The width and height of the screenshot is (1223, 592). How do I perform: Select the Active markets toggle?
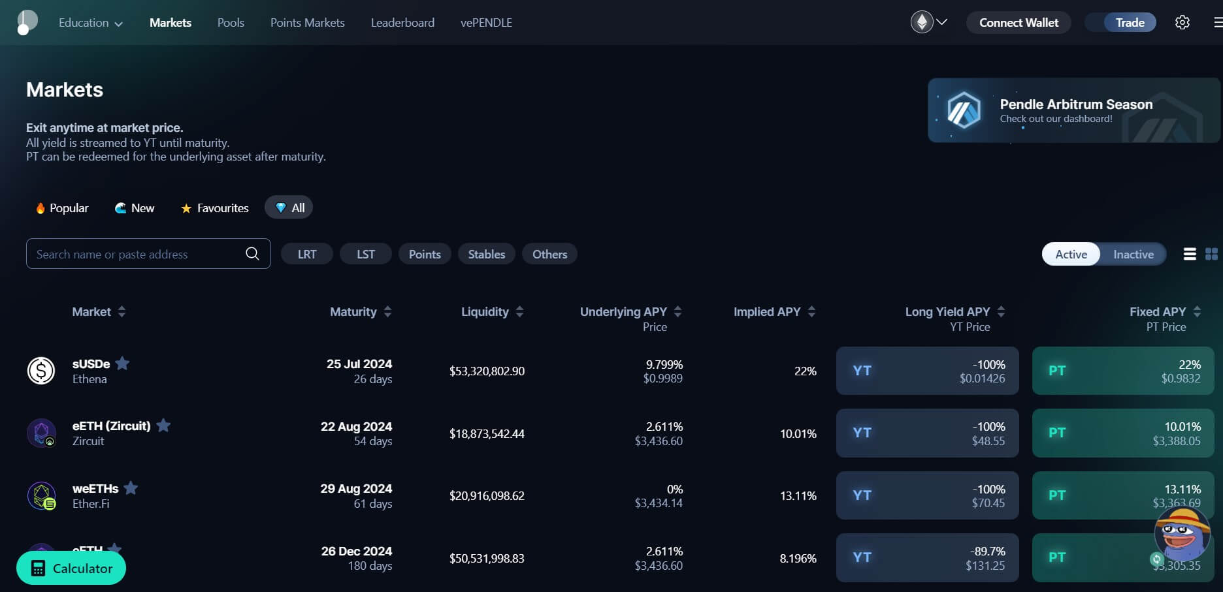(1071, 254)
